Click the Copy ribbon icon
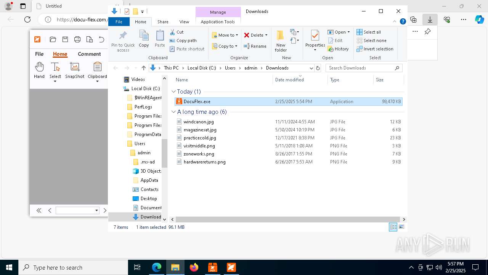Screen dimensions: 488x275 (144, 39)
